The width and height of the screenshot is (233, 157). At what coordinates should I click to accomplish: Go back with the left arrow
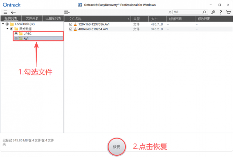13,12
